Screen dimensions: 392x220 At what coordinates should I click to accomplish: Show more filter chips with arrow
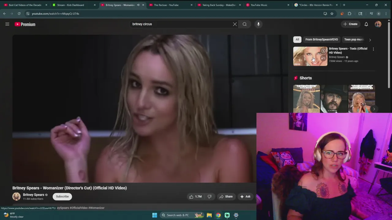[370, 40]
